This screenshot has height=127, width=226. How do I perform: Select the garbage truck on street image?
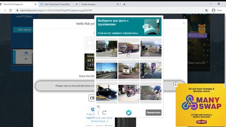[107, 49]
